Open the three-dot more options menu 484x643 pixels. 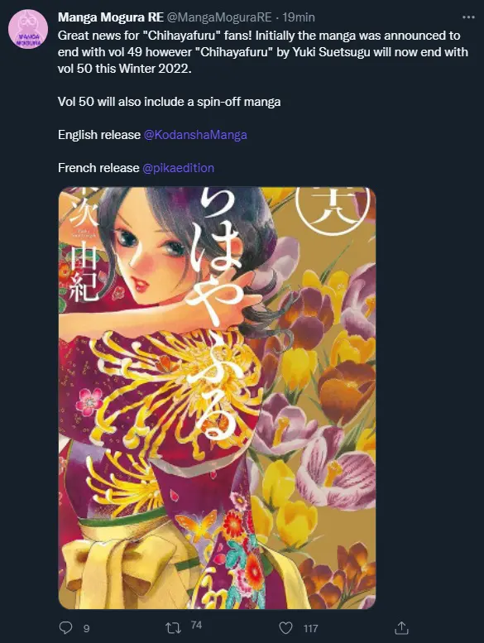tap(468, 17)
